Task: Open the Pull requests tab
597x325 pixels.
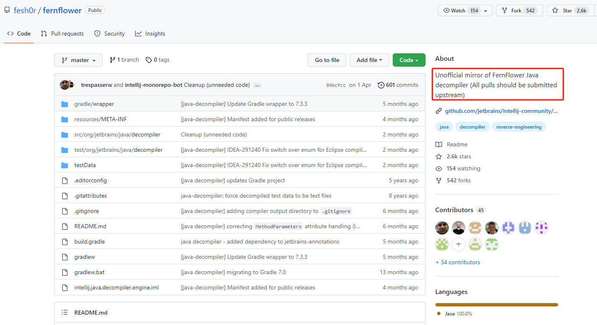Action: coord(62,33)
